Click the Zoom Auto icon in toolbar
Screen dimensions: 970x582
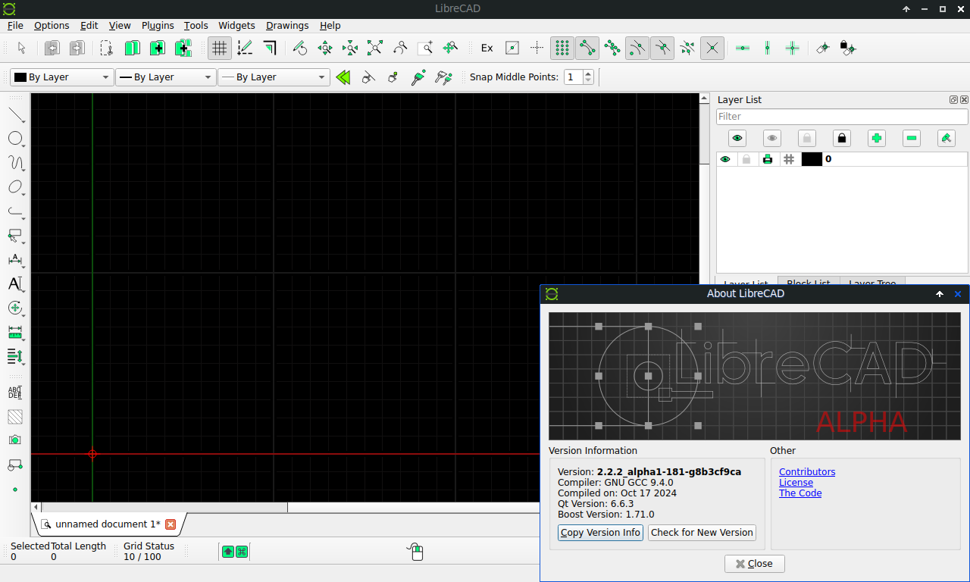(375, 48)
